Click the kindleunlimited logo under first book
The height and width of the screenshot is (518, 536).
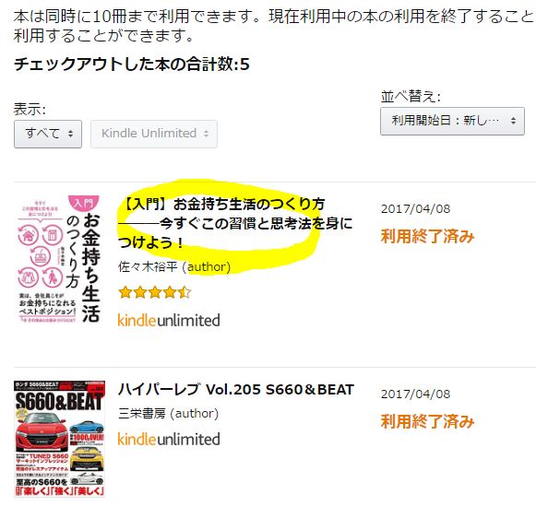pos(169,320)
